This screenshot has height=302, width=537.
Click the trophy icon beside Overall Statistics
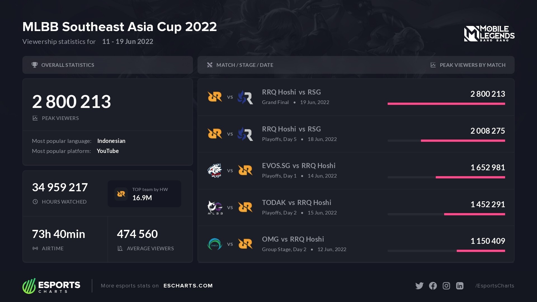[x=35, y=65]
